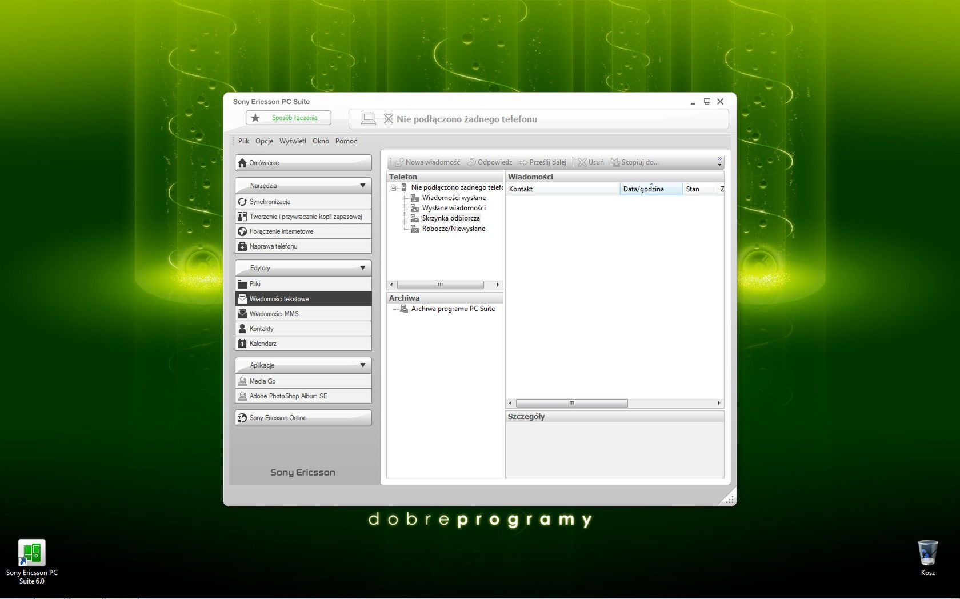Maximize the PC Suite window

click(x=707, y=102)
